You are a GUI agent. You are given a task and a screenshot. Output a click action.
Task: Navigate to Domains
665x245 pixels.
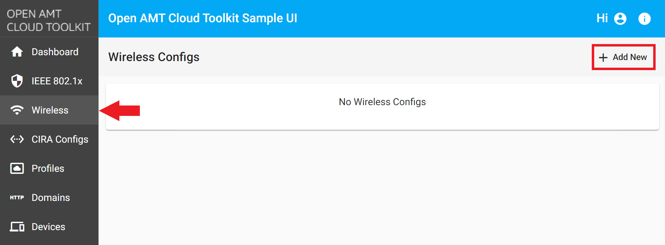50,197
